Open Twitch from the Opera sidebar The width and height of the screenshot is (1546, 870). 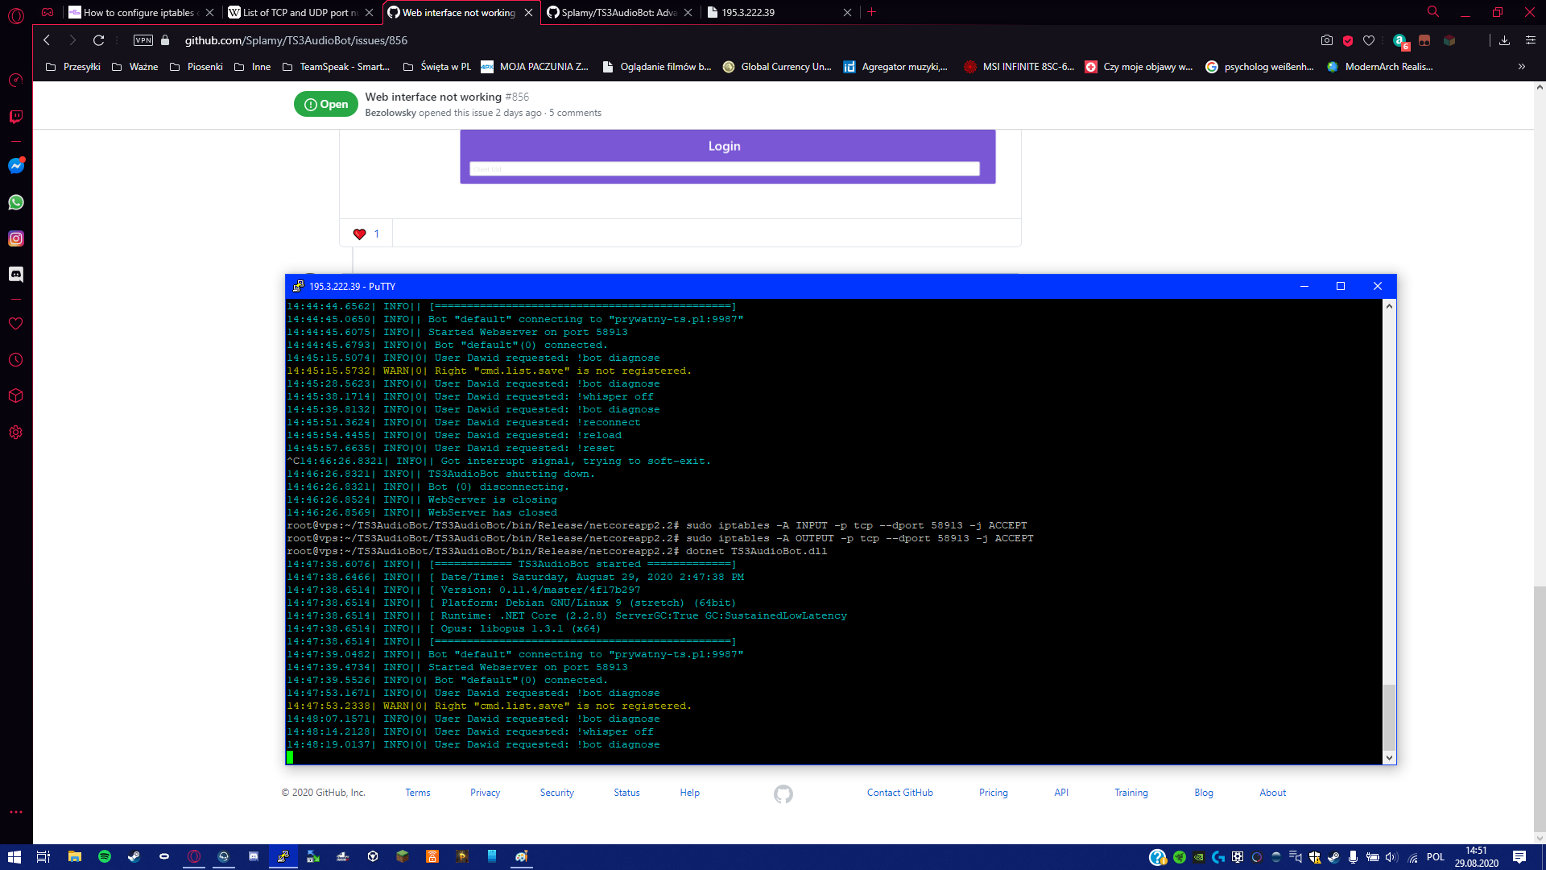[16, 117]
